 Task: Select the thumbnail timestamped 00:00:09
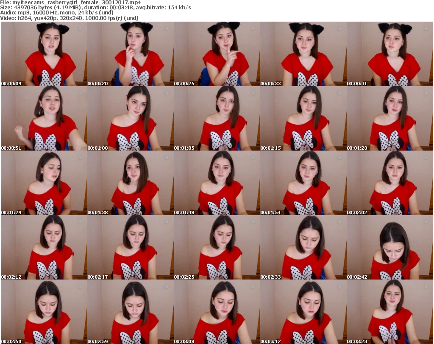coord(44,54)
